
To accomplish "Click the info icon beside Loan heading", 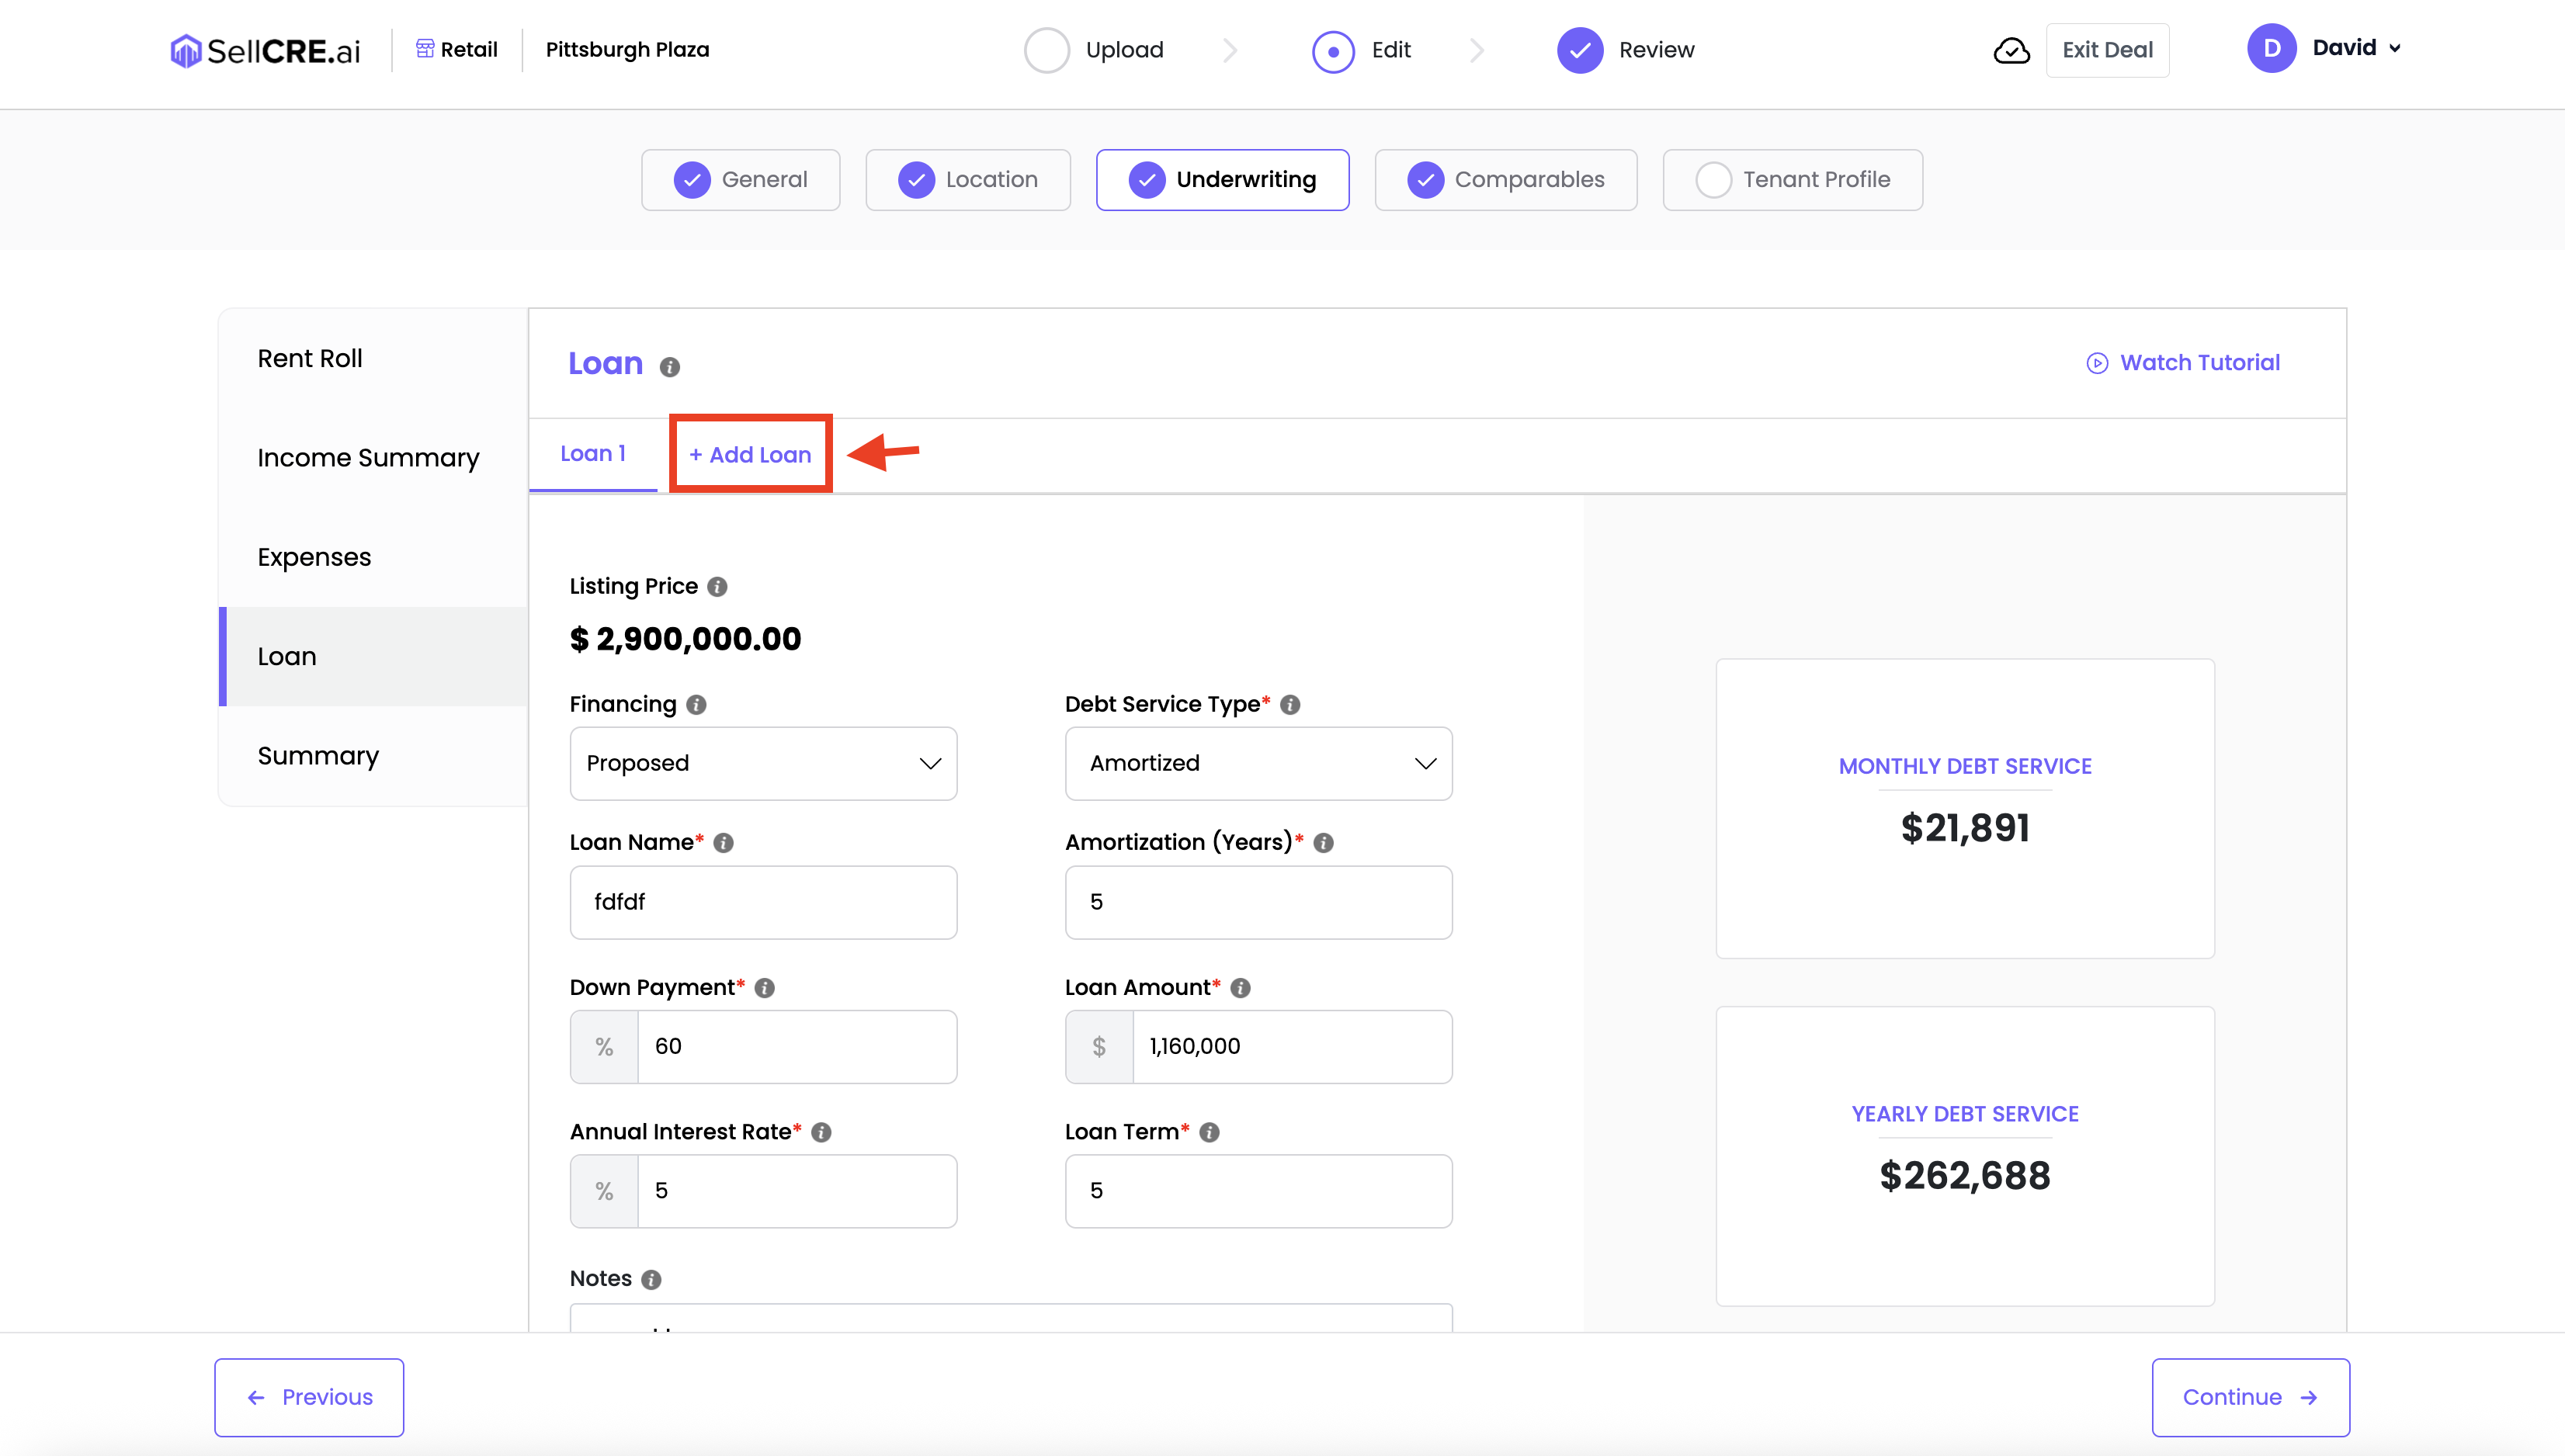I will click(x=670, y=367).
